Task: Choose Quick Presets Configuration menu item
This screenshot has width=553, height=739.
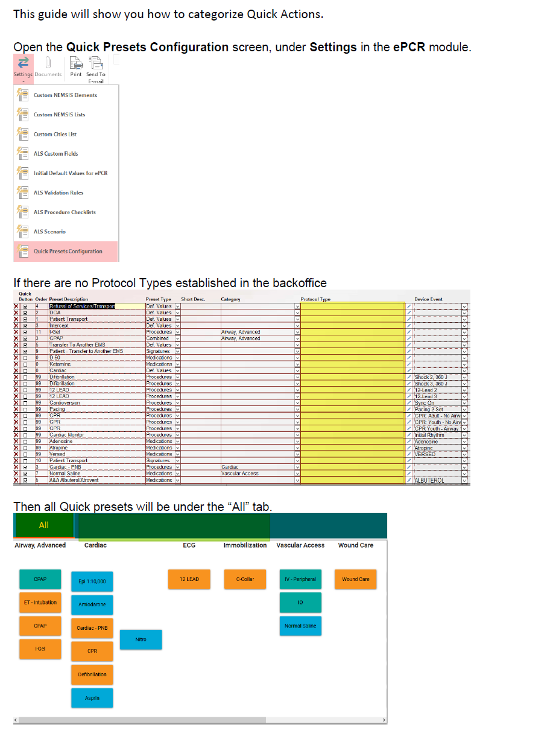Action: coord(65,251)
